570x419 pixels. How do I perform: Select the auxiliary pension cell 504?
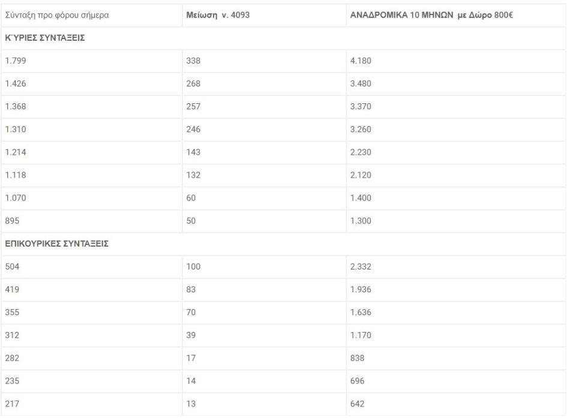[x=92, y=267]
